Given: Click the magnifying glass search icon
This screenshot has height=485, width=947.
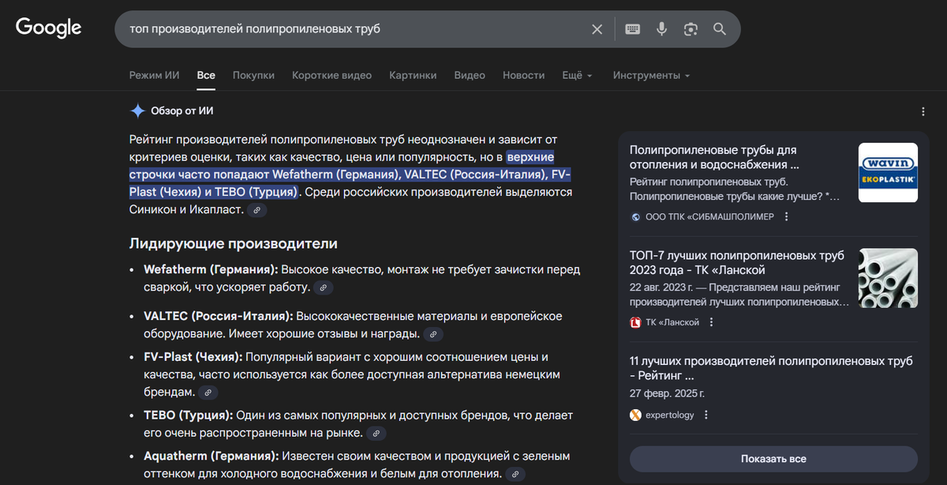Looking at the screenshot, I should (x=720, y=29).
